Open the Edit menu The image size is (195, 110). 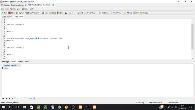tap(7, 9)
